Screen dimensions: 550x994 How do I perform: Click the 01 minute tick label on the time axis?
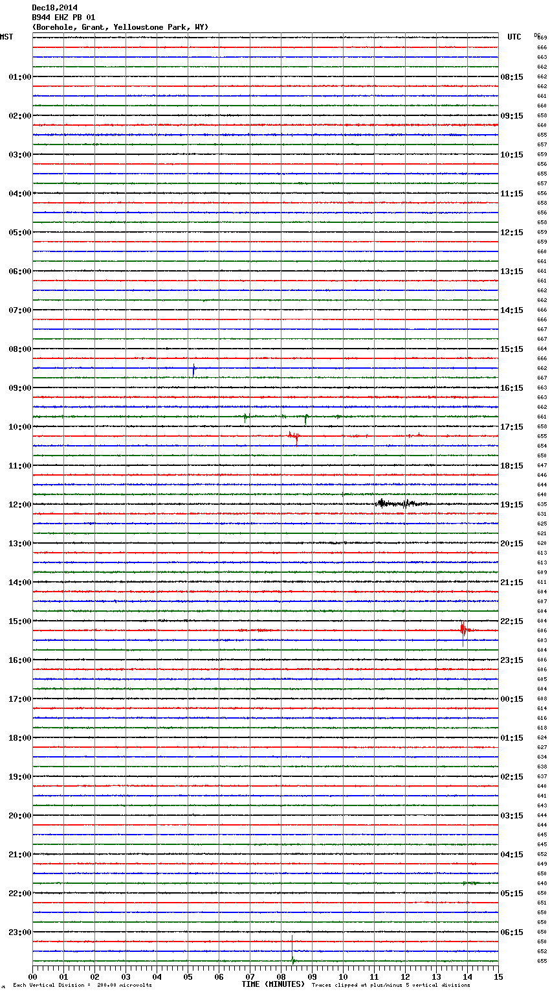pyautogui.click(x=63, y=977)
